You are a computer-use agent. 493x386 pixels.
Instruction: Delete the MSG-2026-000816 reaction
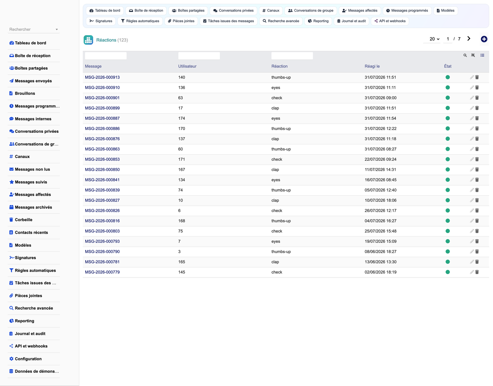[477, 221]
